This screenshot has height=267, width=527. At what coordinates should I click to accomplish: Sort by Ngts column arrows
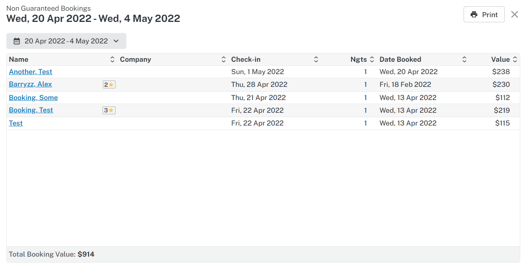pos(372,60)
